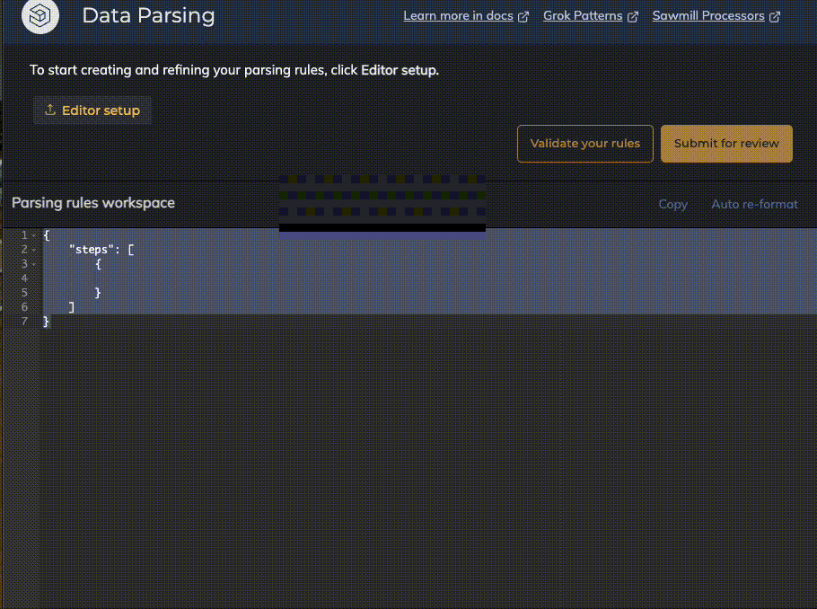Open the Sawmill Processors link

click(x=708, y=16)
